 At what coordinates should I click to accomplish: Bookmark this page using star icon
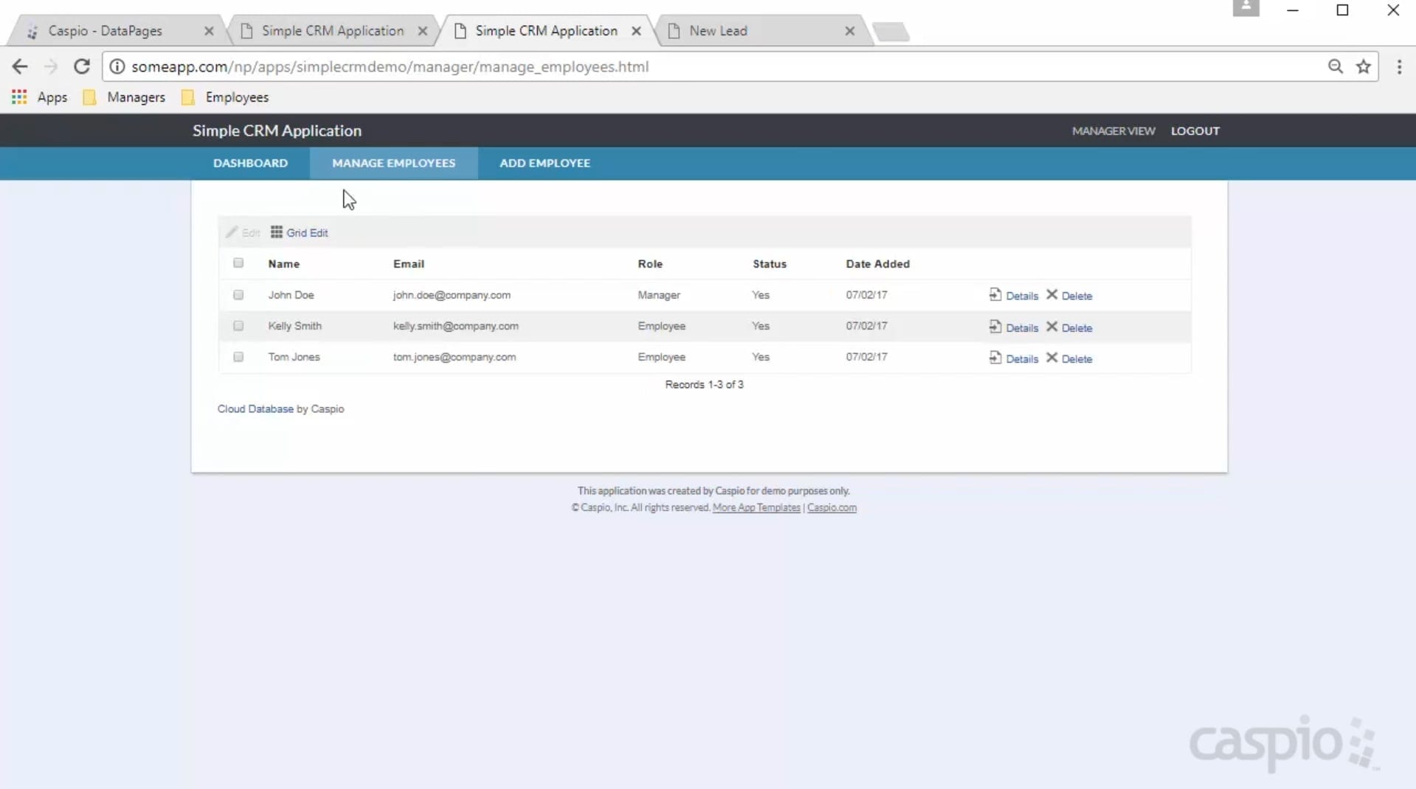click(x=1363, y=66)
